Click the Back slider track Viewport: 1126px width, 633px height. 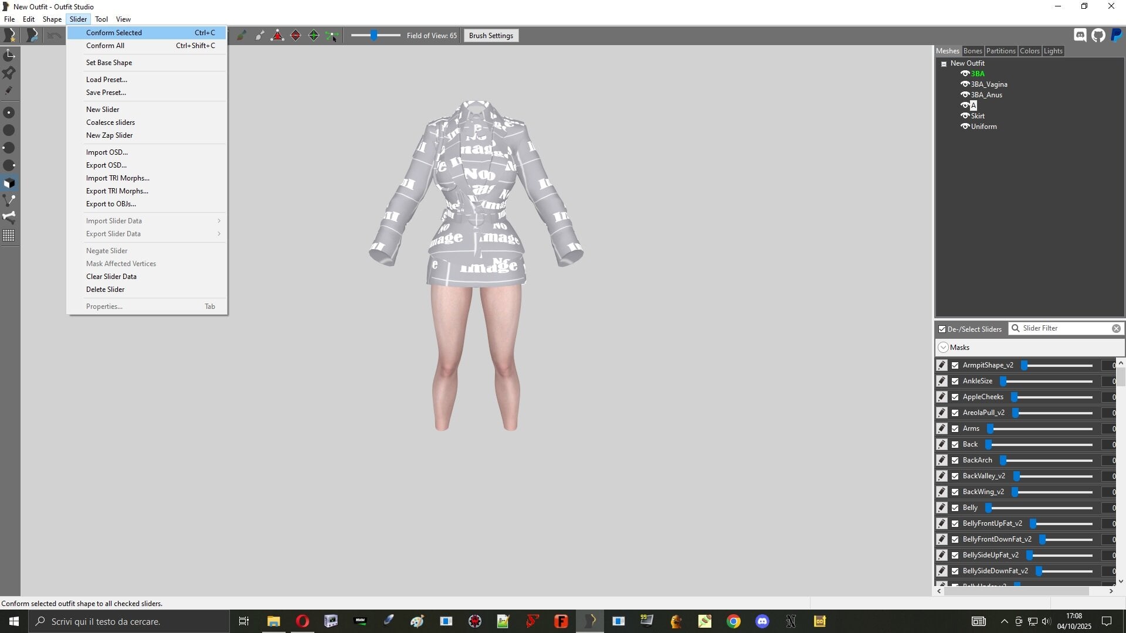(x=1040, y=445)
